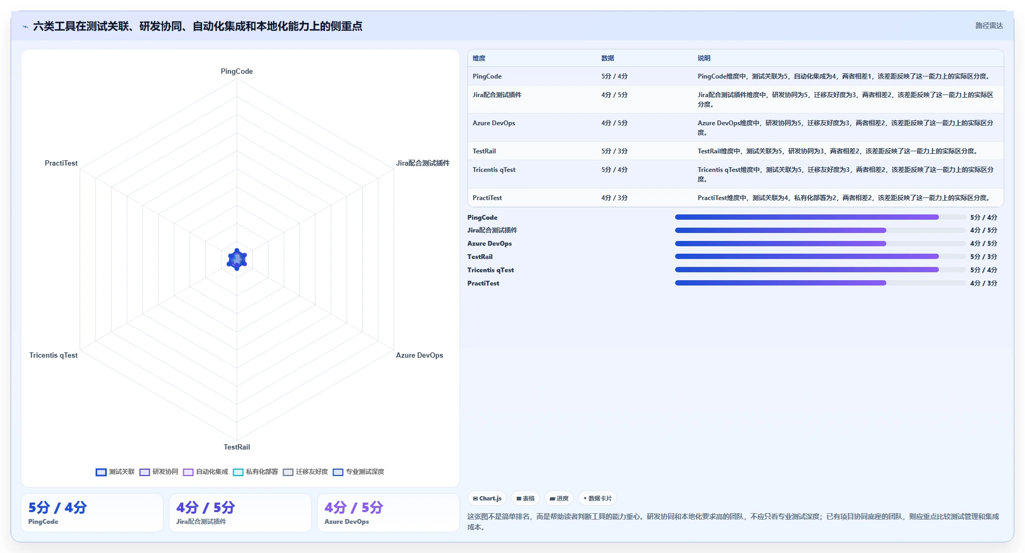1025x553 pixels.
Task: Click the blue data polygon at radar center
Action: pos(237,260)
